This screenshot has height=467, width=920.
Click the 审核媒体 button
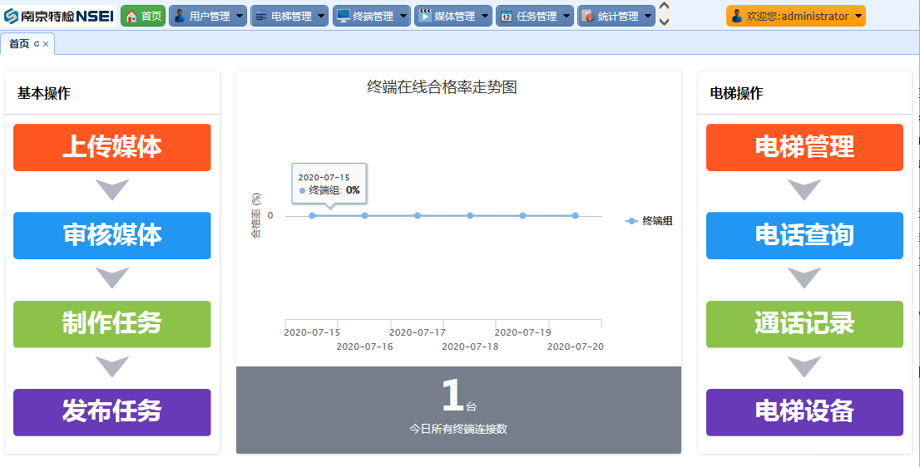[112, 235]
